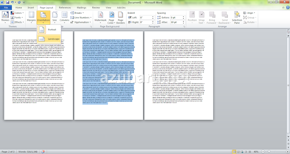Click the Wrap Text button

click(x=202, y=17)
